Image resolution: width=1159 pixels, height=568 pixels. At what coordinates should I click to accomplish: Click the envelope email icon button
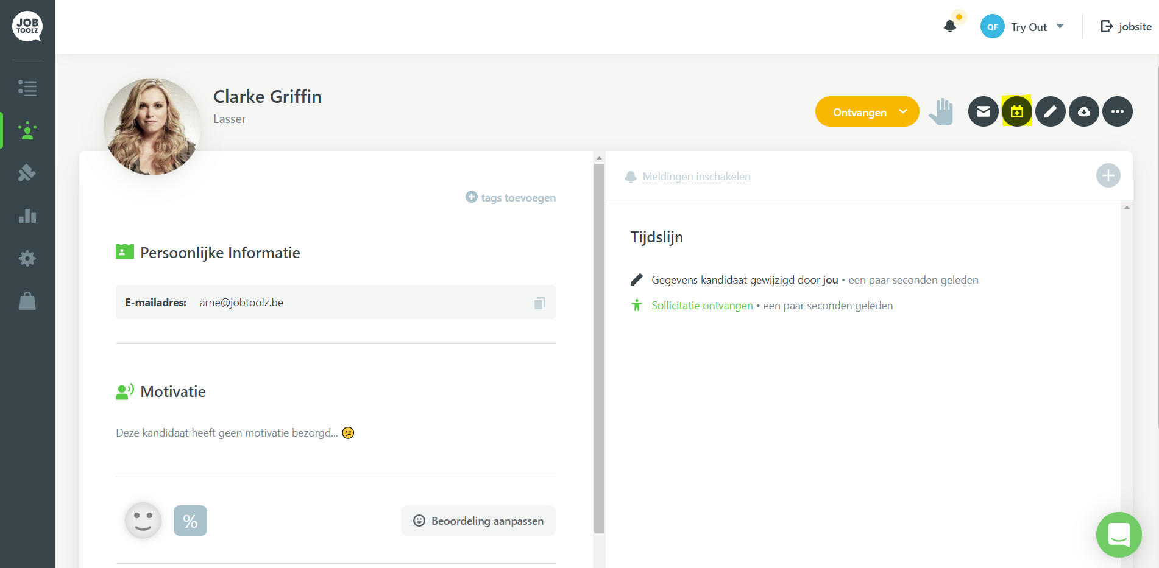983,111
